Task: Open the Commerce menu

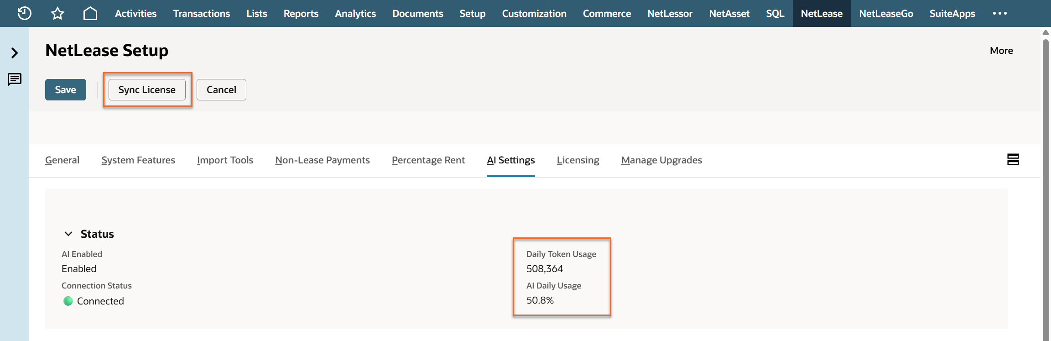Action: 607,13
